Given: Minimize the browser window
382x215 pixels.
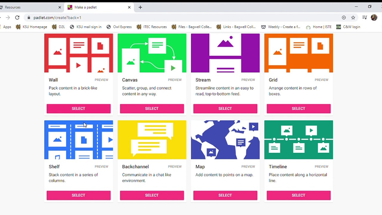Looking at the screenshot, I should click(356, 7).
